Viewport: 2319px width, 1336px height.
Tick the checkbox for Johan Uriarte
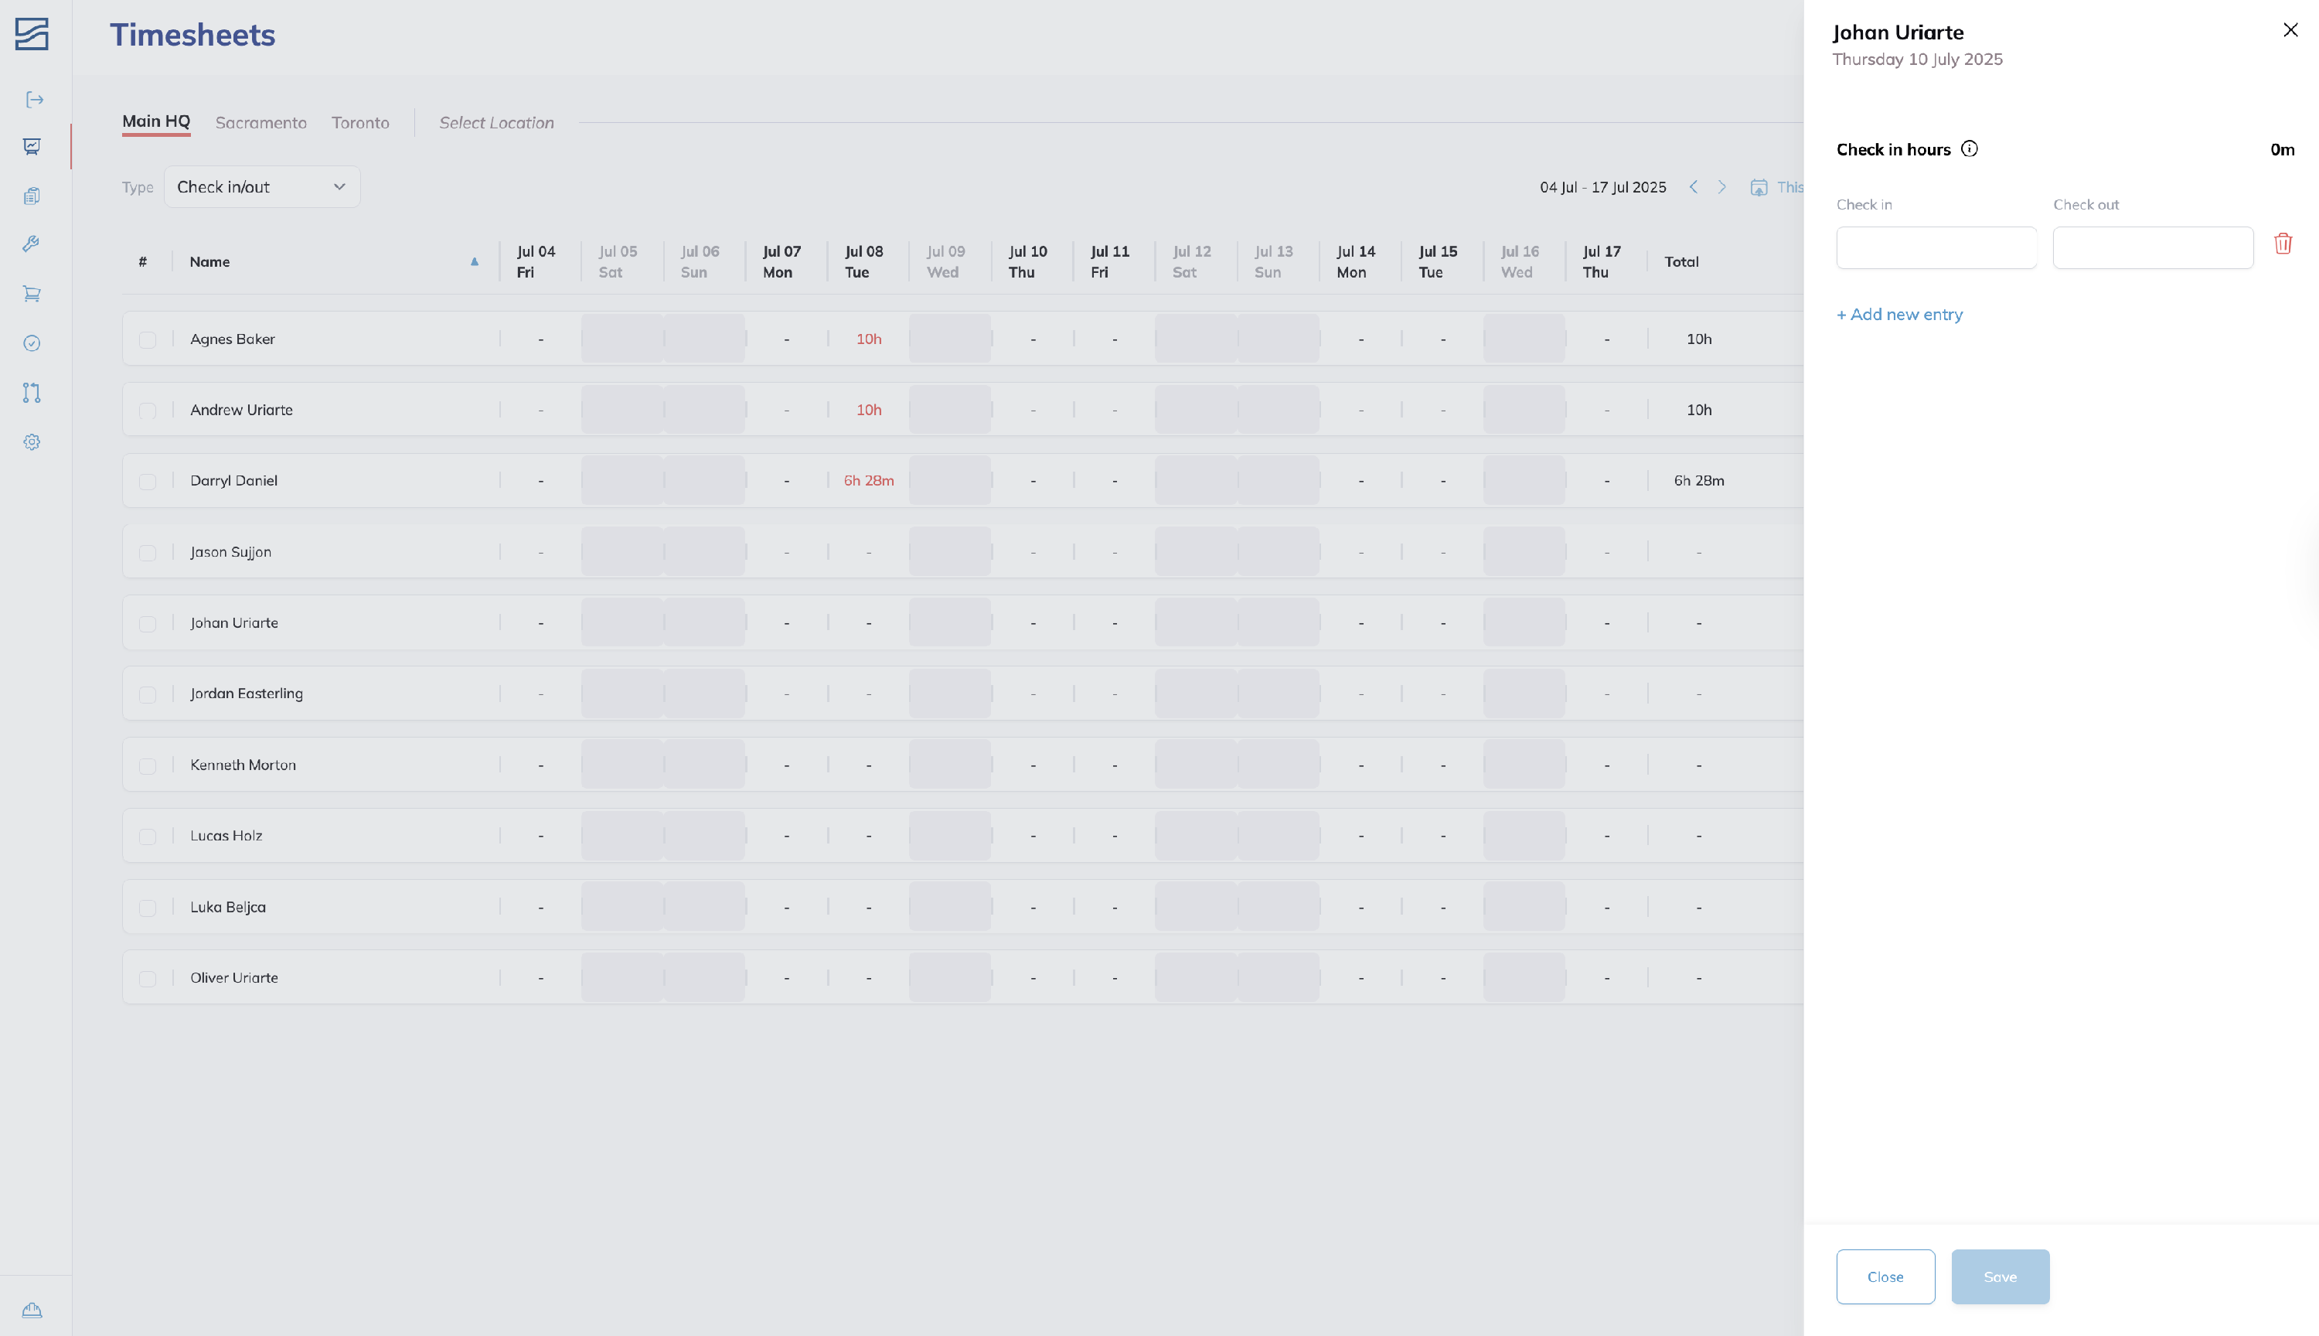pyautogui.click(x=148, y=624)
